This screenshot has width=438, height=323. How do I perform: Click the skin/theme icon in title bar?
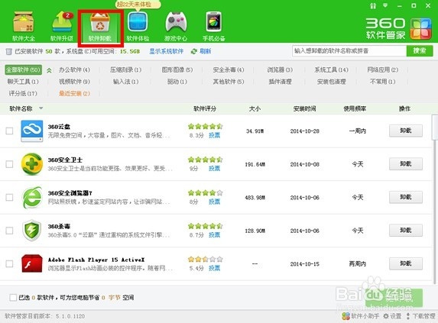(373, 6)
